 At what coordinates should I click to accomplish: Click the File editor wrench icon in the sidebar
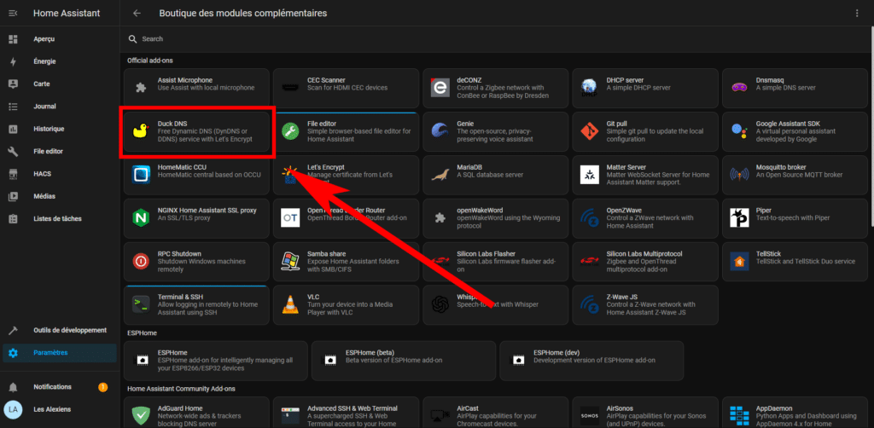click(14, 152)
